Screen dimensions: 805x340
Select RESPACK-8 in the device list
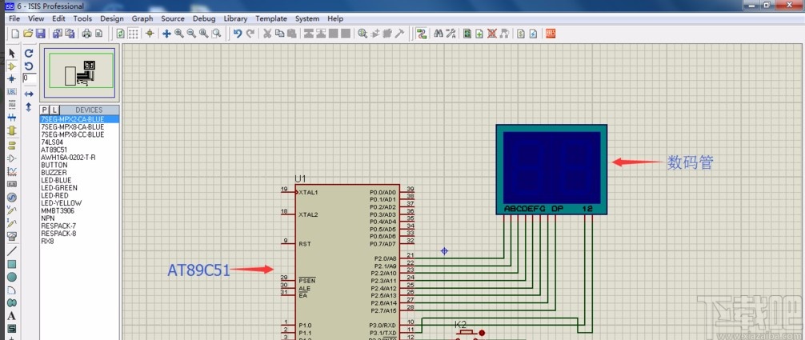pos(79,233)
